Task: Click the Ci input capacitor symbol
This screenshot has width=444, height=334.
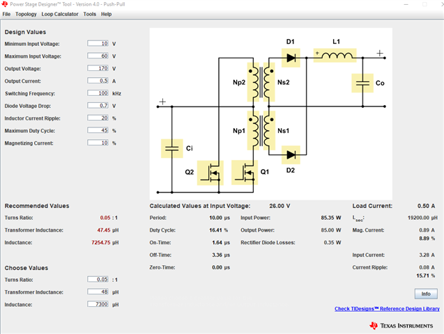Action: 172,148
